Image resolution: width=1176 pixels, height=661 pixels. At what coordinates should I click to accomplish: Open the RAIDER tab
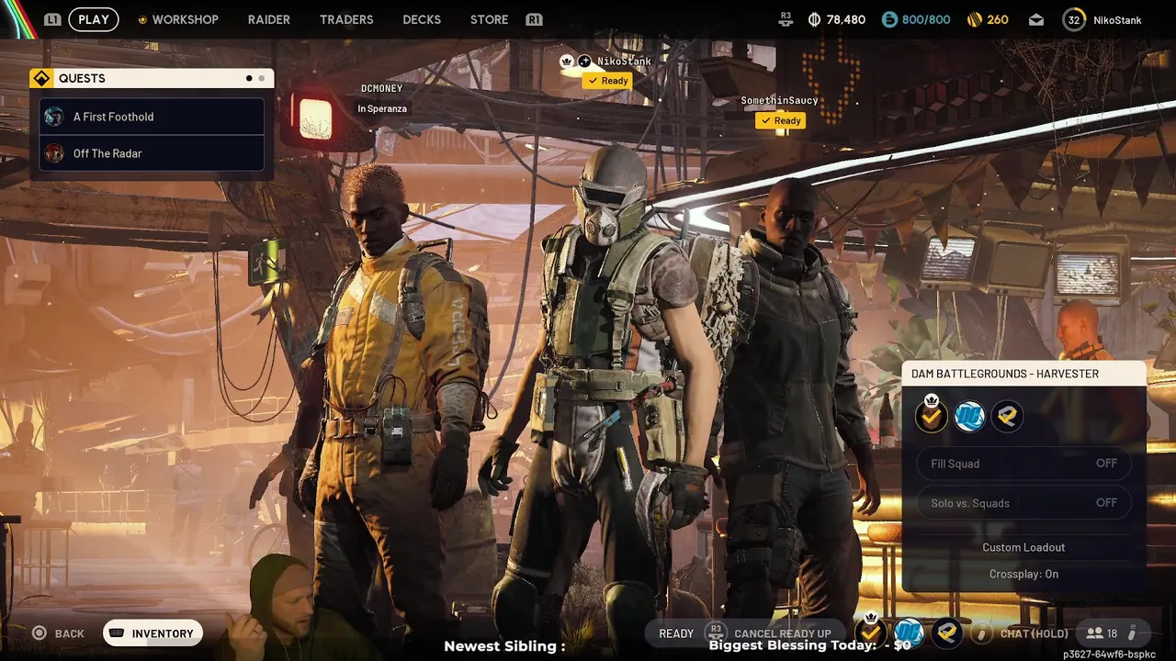[x=268, y=19]
